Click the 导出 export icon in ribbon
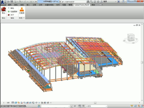This screenshot has height=108, width=144. pyautogui.click(x=3, y=9)
